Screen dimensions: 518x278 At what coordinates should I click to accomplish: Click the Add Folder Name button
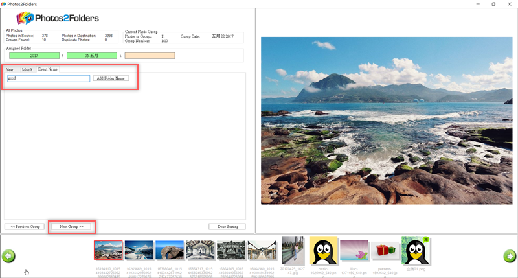point(111,78)
